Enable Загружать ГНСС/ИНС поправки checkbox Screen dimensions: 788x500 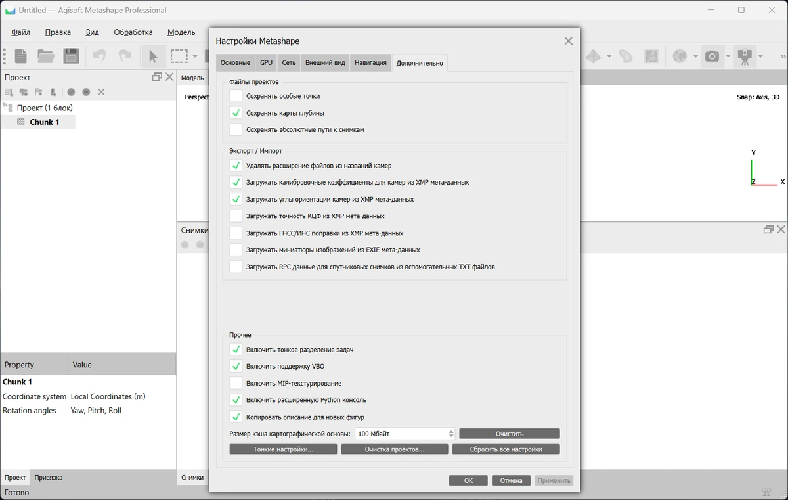(236, 233)
